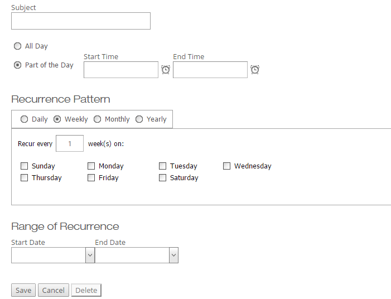
Task: Select the All Day radio option
Action: pyautogui.click(x=17, y=46)
